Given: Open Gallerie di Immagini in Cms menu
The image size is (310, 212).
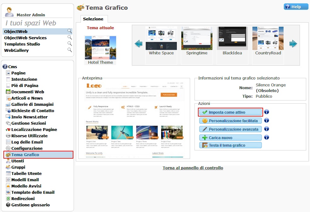Looking at the screenshot, I should click(x=32, y=104).
